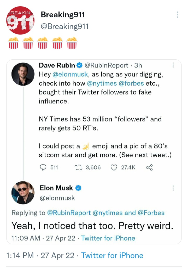Screen dimensions: 188x269
Task: Open Elon Musk's profile picture
Action: (x=23, y=193)
